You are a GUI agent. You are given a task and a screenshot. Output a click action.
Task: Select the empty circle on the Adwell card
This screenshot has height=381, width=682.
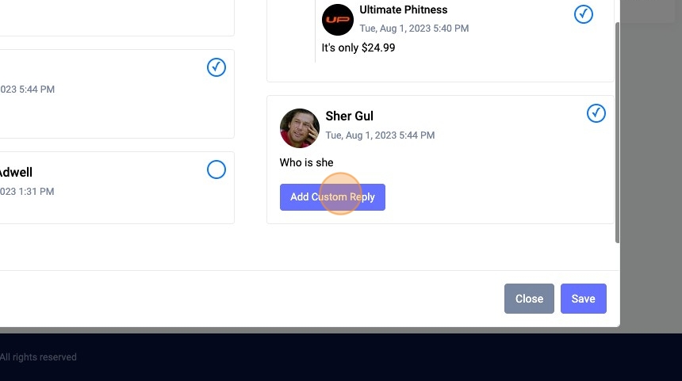[x=216, y=170]
